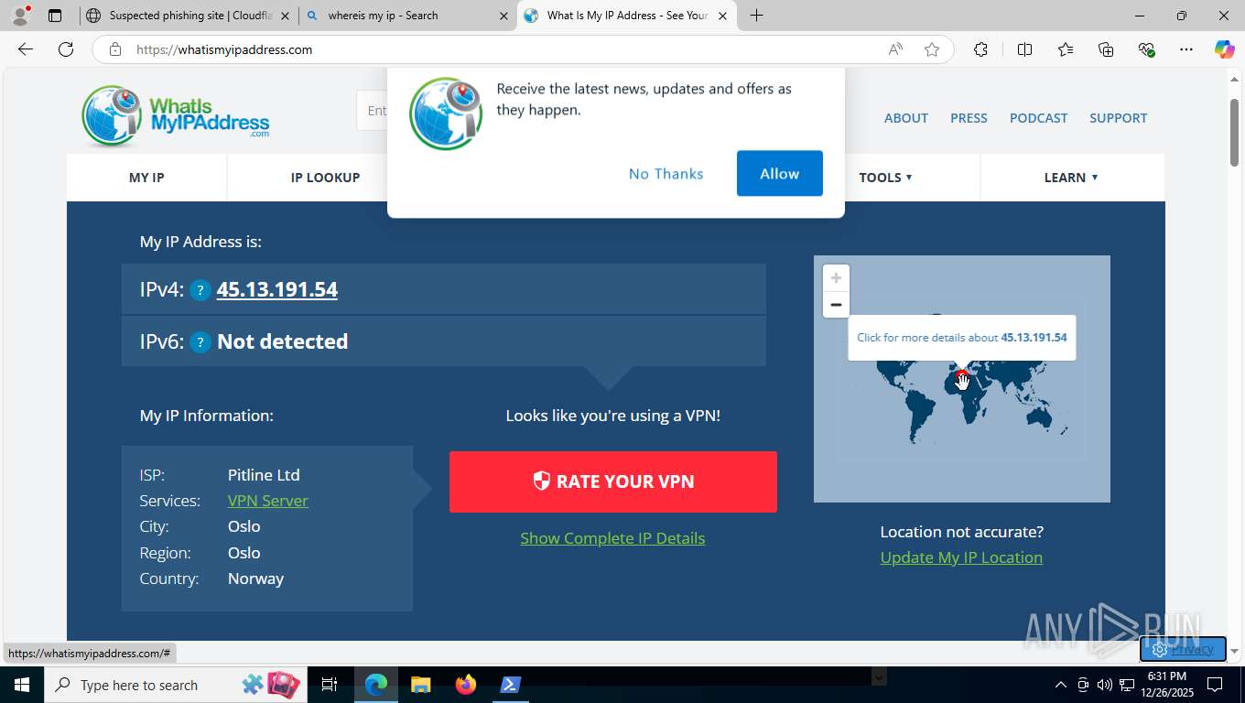
Task: Click the WhatIsMyIPAddress logo
Action: pos(176,116)
